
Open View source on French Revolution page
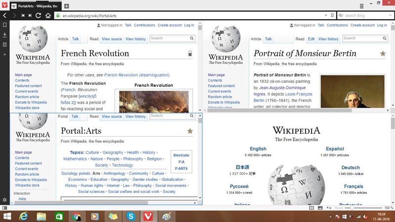pyautogui.click(x=112, y=39)
